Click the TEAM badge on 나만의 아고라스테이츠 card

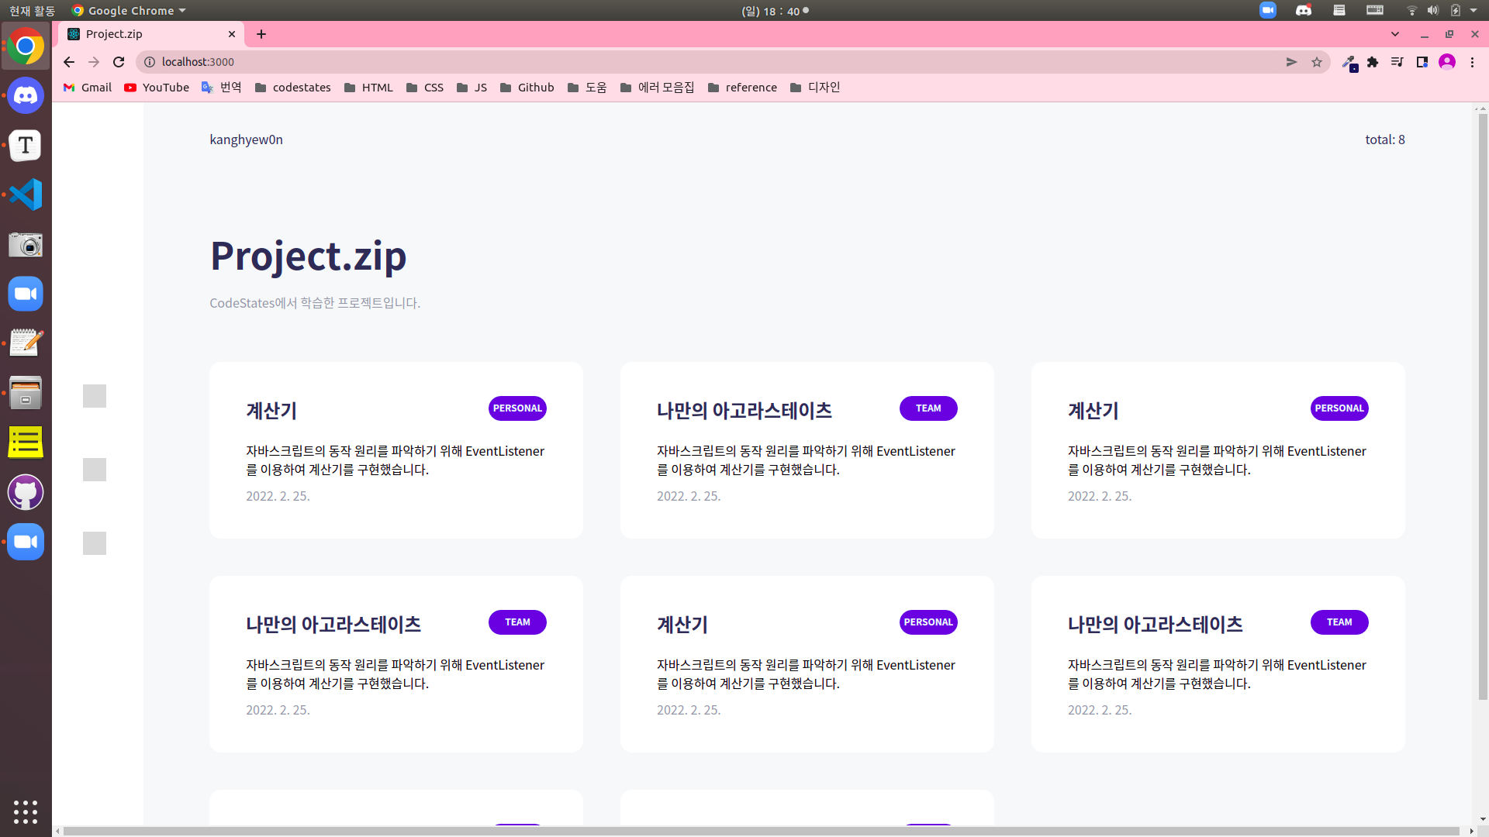tap(928, 408)
